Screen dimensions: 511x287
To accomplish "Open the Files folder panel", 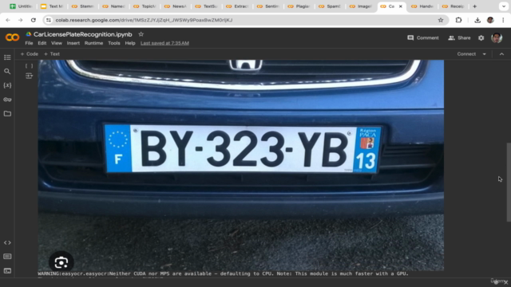I will click(x=7, y=113).
